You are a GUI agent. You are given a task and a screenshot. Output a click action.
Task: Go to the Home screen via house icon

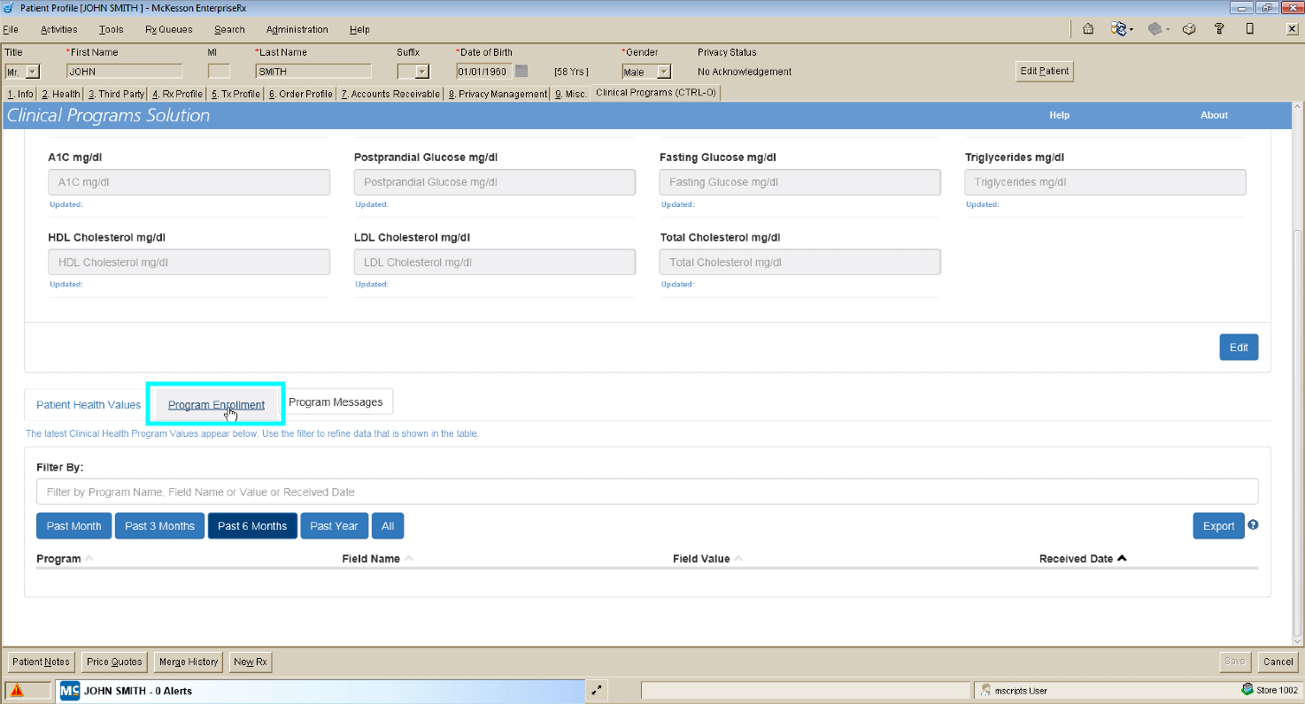coord(1088,29)
